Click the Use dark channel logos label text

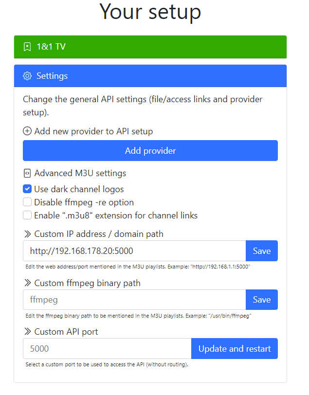79,189
